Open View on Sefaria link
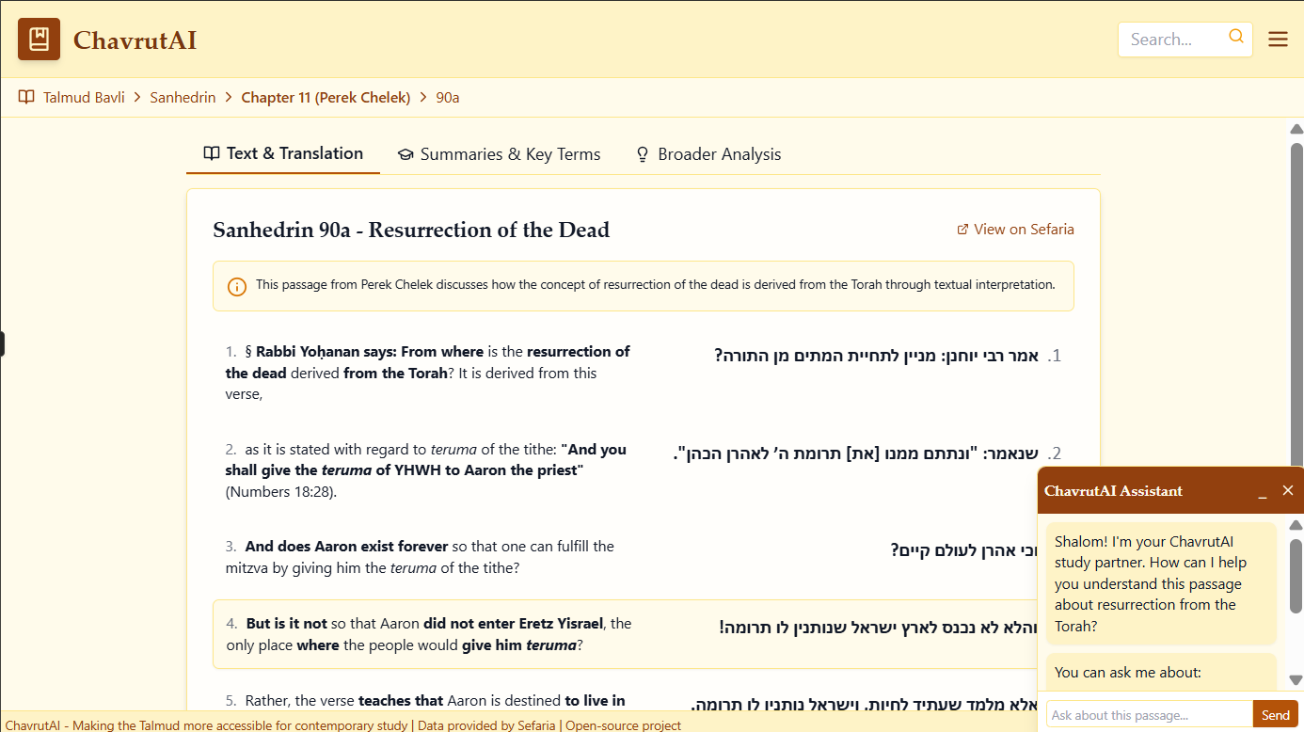1304x732 pixels. [x=1015, y=230]
